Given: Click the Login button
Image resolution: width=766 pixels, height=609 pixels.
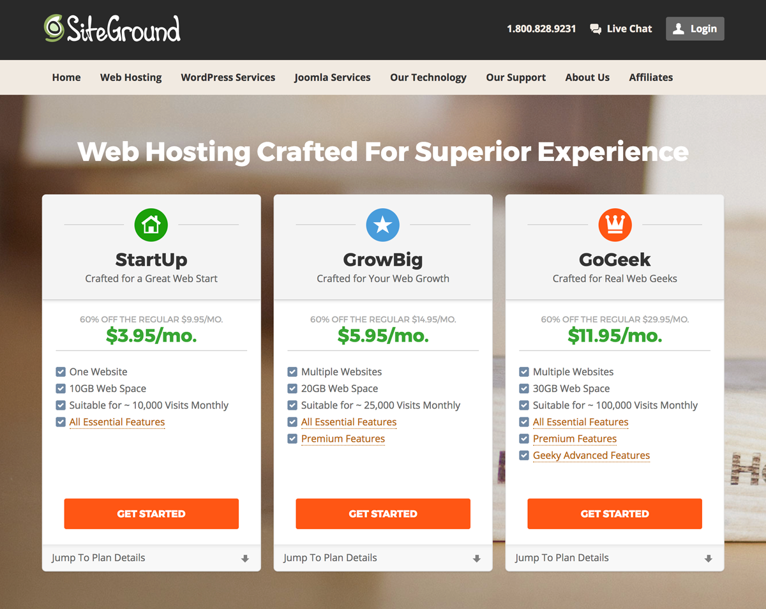Looking at the screenshot, I should (695, 29).
